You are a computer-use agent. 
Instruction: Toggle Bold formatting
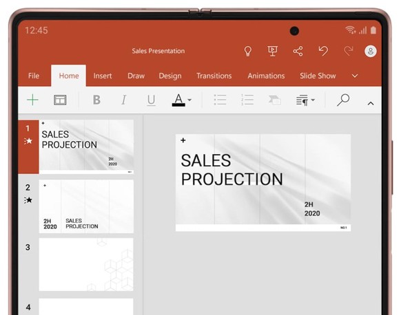click(96, 100)
